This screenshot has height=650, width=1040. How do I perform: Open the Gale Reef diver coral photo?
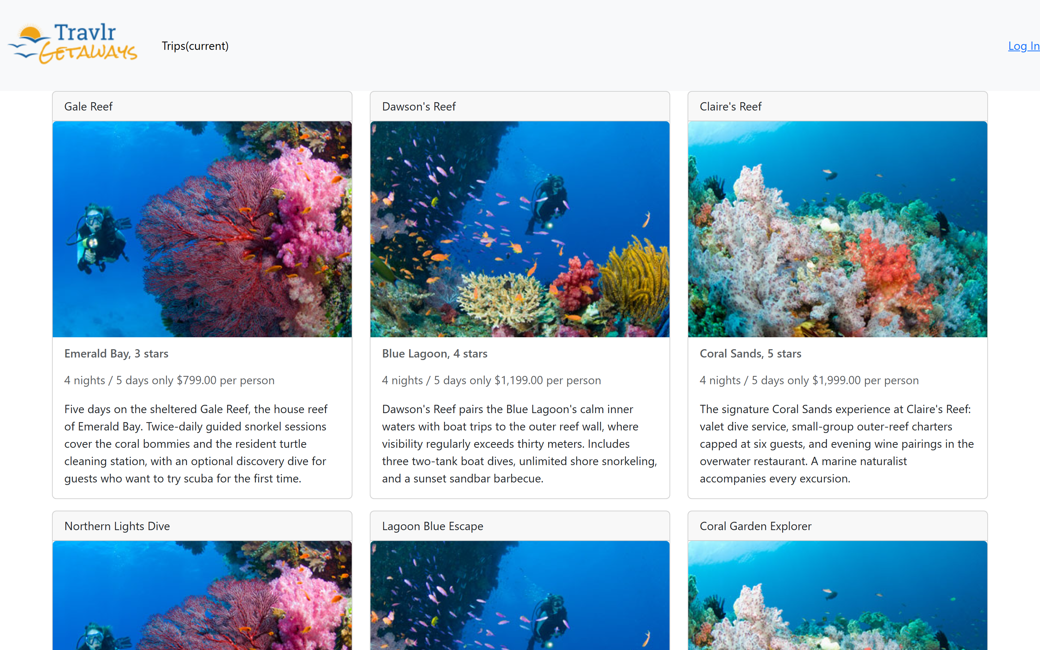pos(202,229)
